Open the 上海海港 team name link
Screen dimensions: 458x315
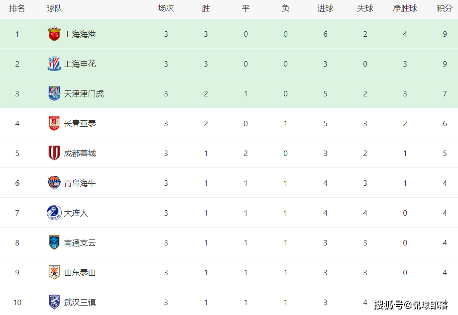pyautogui.click(x=80, y=34)
